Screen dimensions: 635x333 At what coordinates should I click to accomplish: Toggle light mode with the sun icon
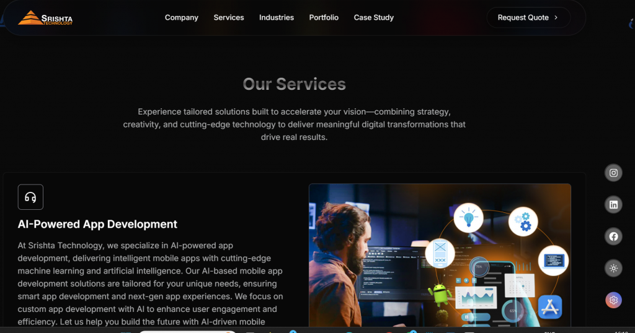click(613, 269)
